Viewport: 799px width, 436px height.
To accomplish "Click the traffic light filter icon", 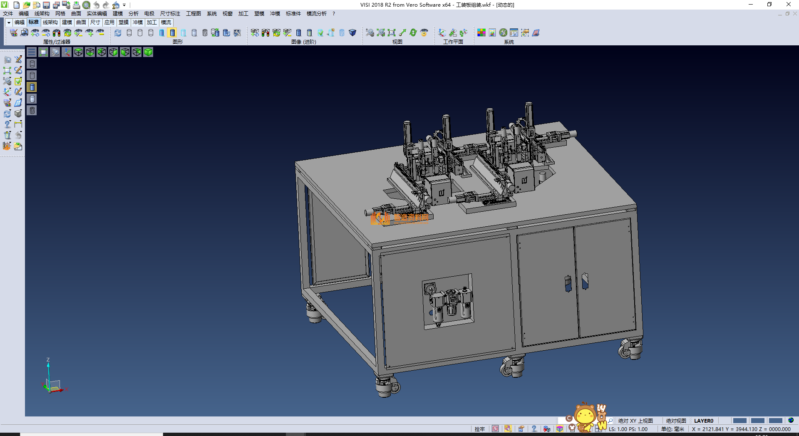I will click(x=57, y=33).
